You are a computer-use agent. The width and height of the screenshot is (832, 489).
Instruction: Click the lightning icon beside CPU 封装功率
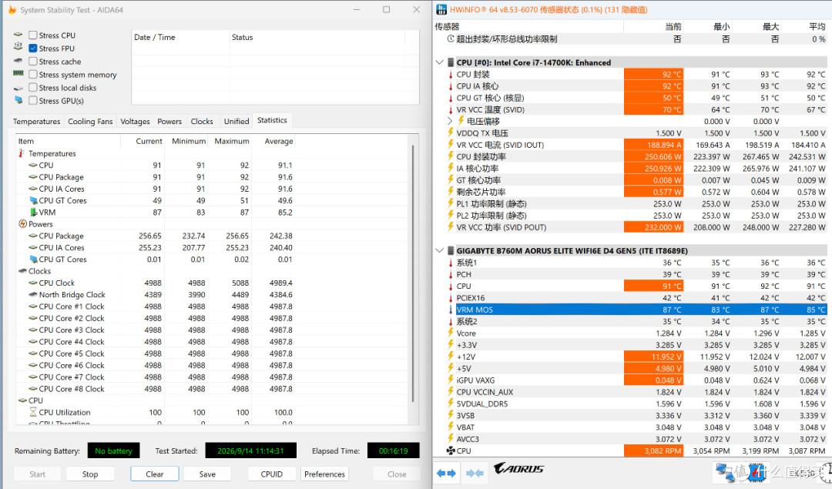(451, 156)
